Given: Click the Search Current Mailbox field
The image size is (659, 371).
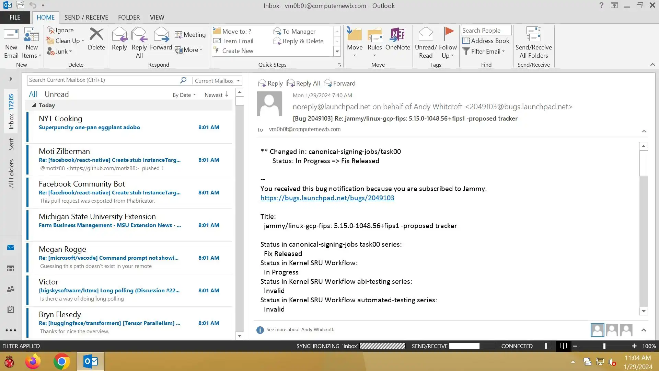Looking at the screenshot, I should [x=103, y=80].
